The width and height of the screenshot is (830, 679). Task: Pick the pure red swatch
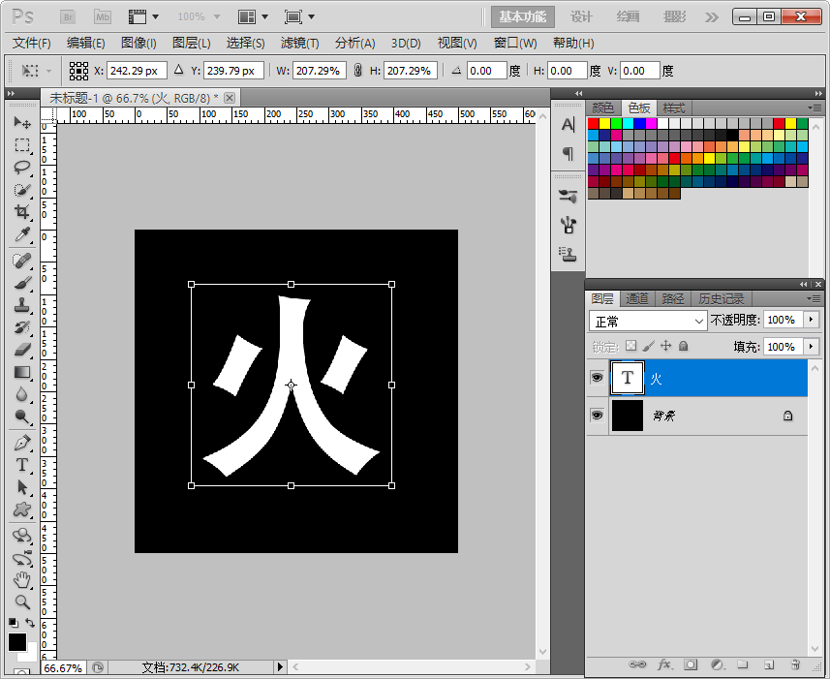594,123
